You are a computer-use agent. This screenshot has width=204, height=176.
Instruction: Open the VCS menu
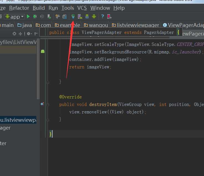tap(82, 8)
